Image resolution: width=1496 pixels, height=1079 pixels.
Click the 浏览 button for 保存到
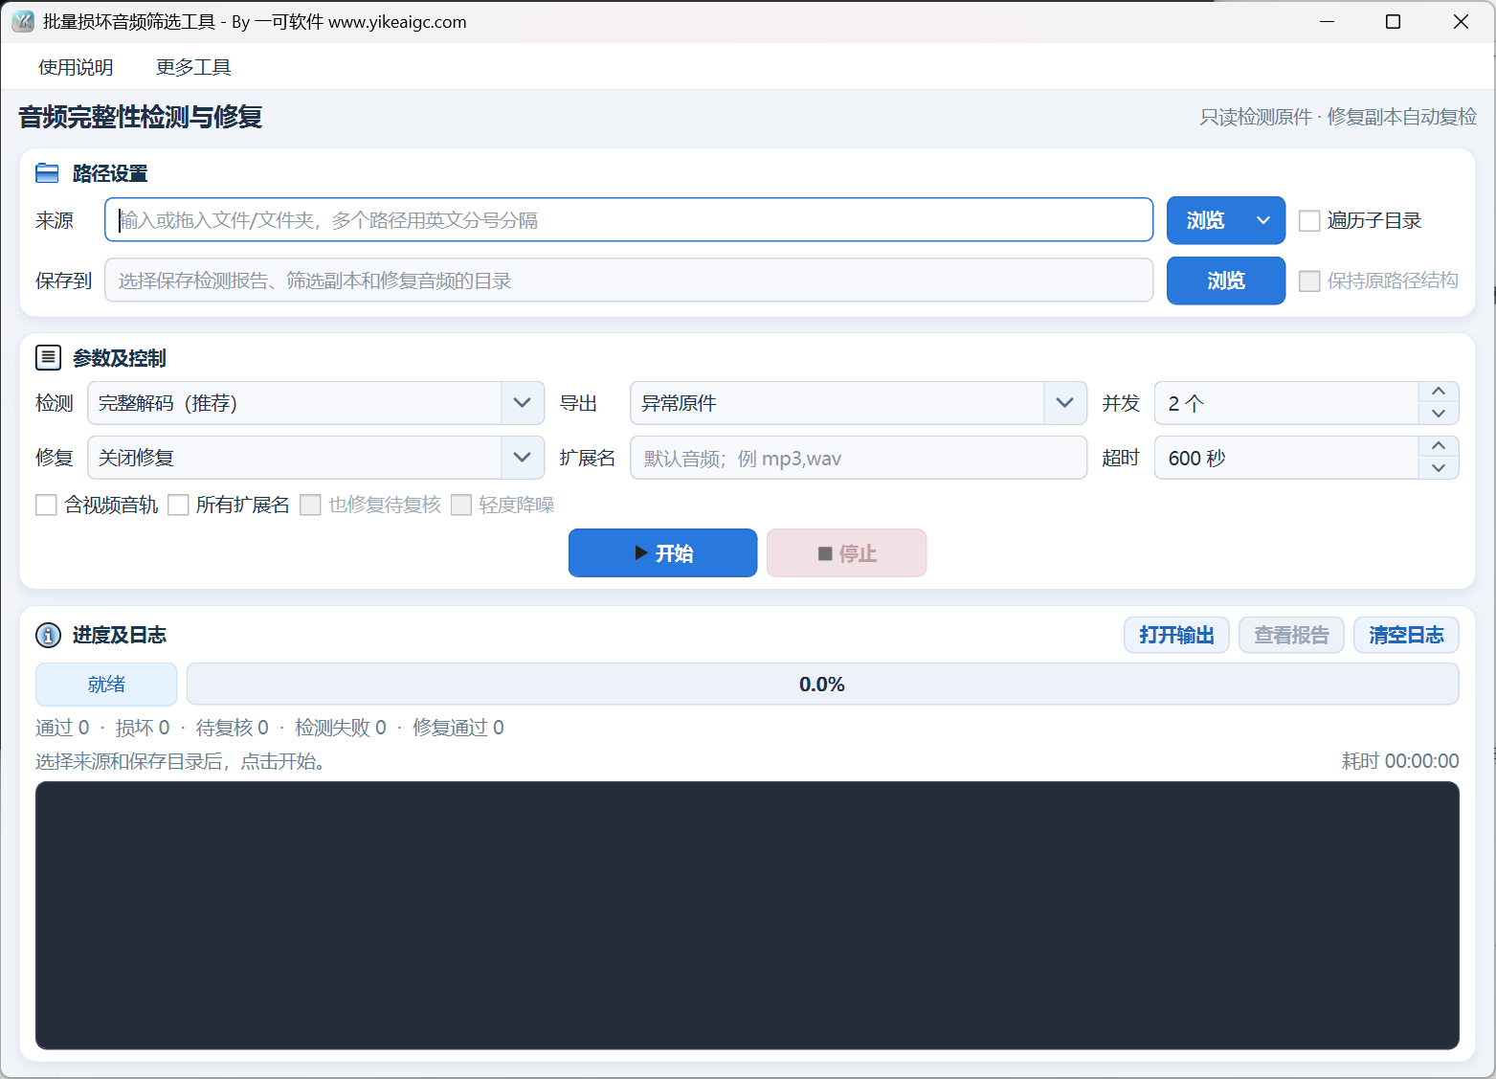pos(1226,281)
